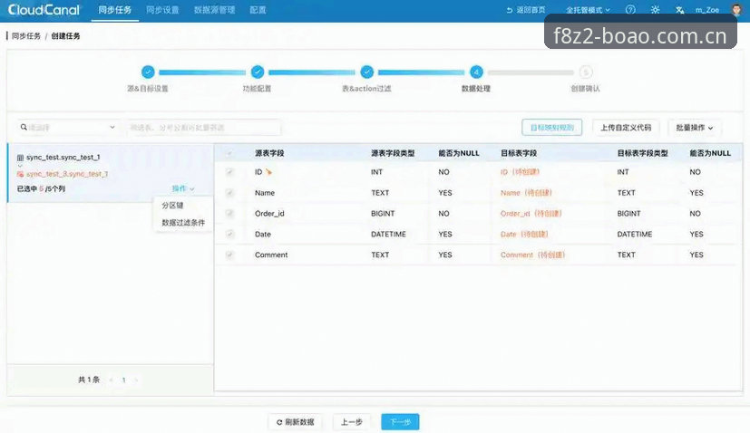Click target field ID (待创建)
Screen dimensions: 750x433
click(x=520, y=172)
